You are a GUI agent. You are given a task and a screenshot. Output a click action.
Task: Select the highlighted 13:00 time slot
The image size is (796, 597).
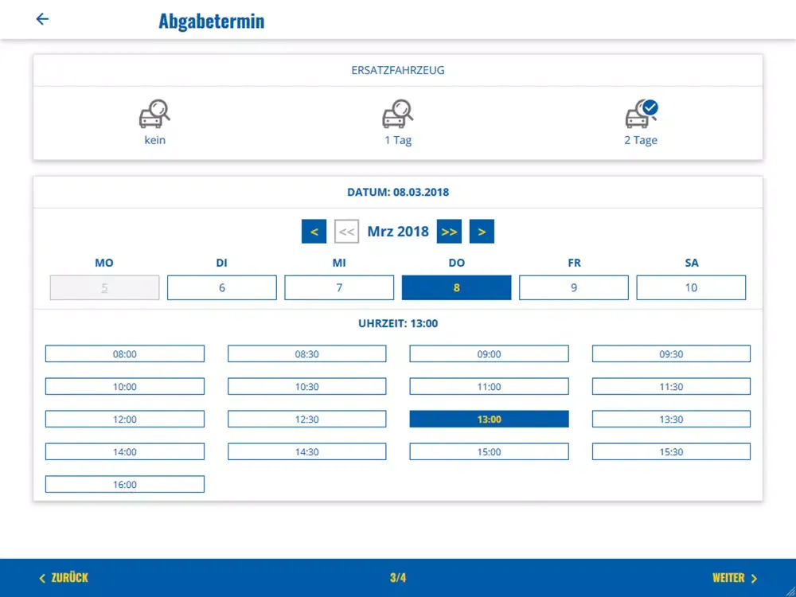(x=489, y=419)
